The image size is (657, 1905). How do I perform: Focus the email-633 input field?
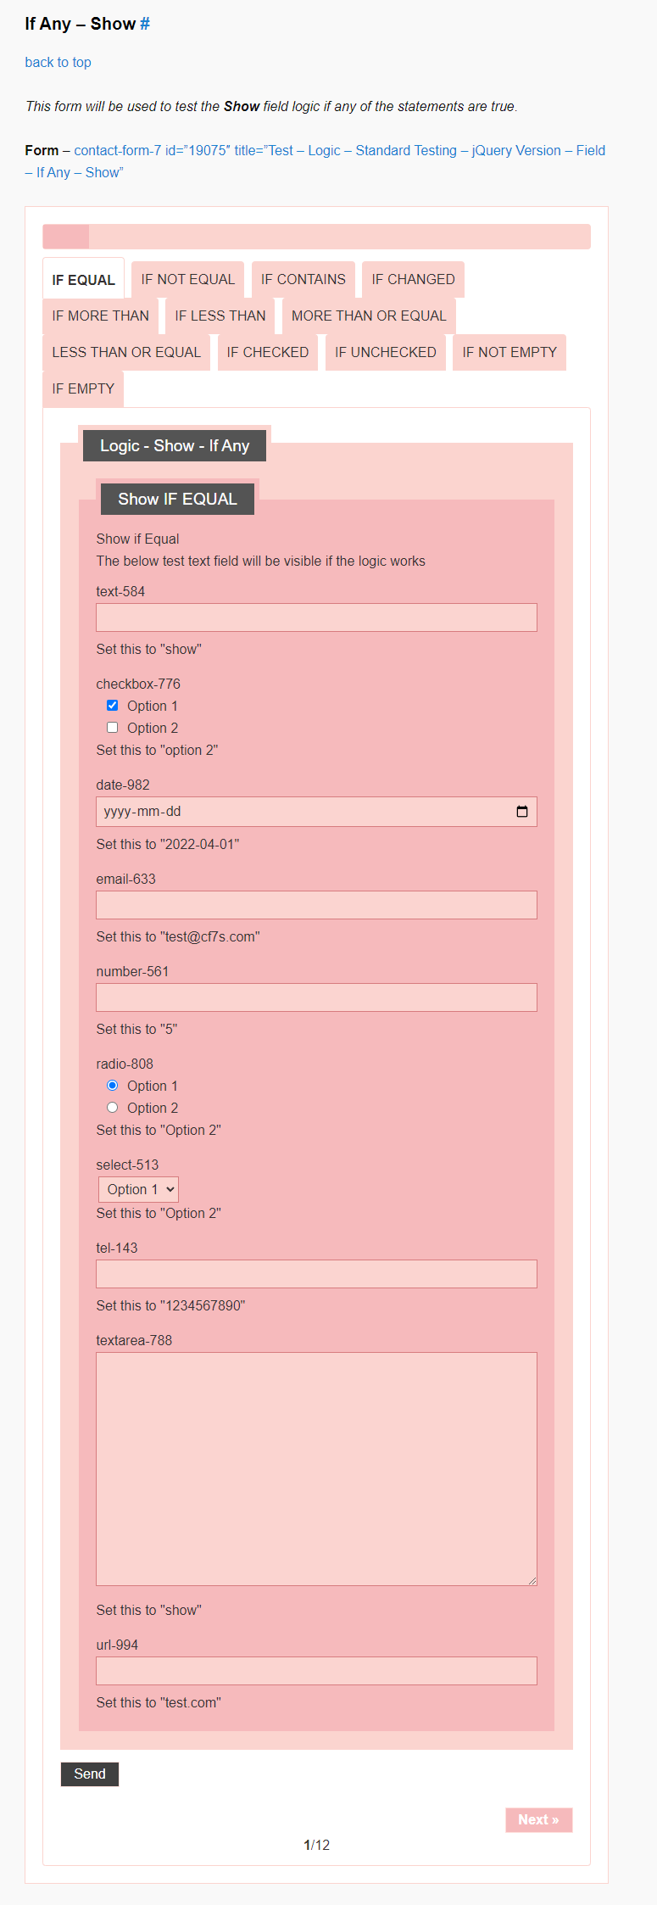(x=316, y=905)
